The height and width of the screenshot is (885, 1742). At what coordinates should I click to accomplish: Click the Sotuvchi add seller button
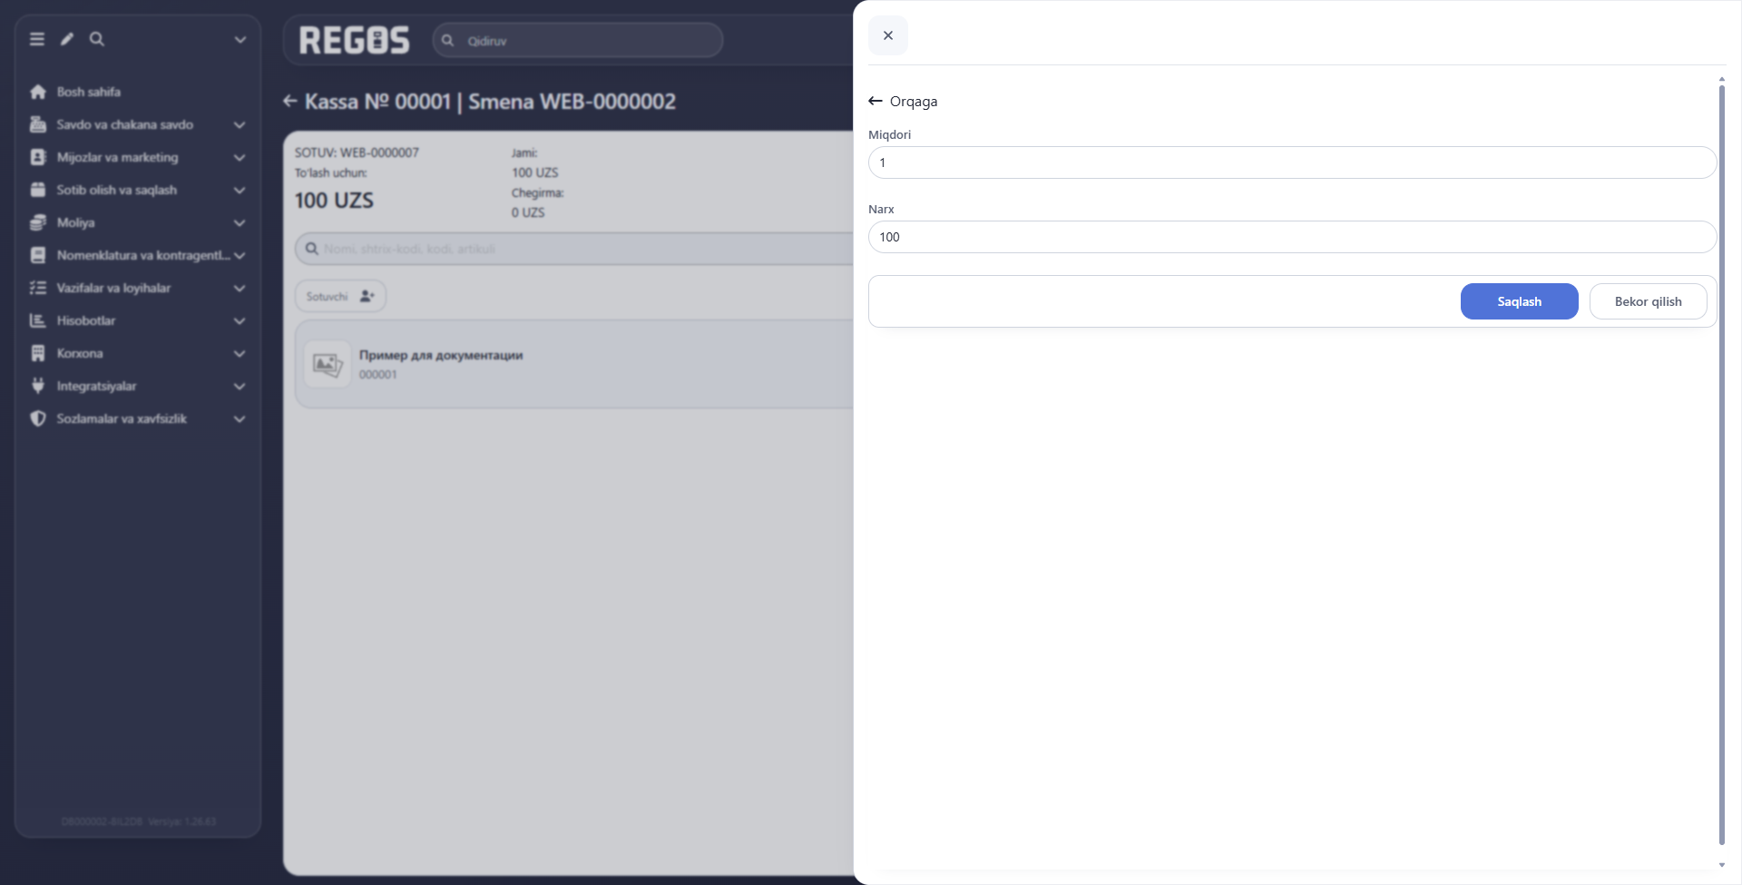340,296
